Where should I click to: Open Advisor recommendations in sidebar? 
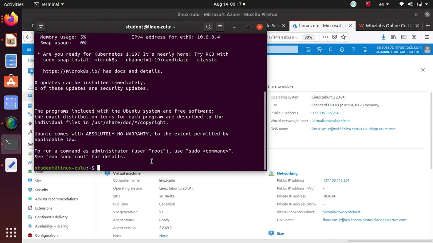point(56,199)
